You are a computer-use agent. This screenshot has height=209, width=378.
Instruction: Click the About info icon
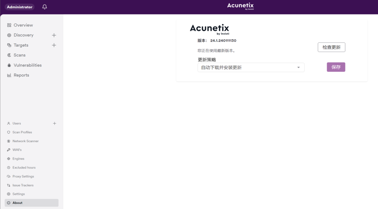[9, 203]
